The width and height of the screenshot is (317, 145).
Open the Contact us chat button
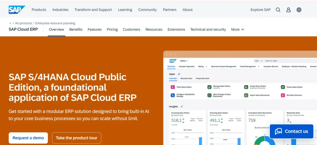pos(292,131)
